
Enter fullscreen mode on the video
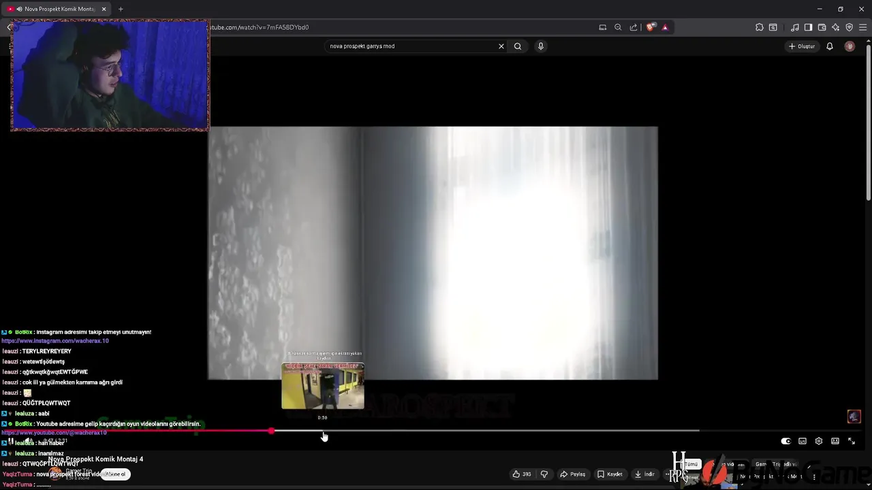pyautogui.click(x=852, y=441)
